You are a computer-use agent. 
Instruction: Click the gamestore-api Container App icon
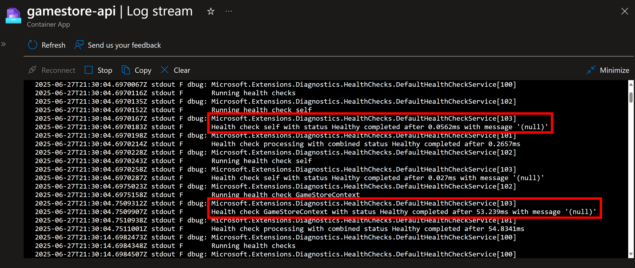(13, 15)
